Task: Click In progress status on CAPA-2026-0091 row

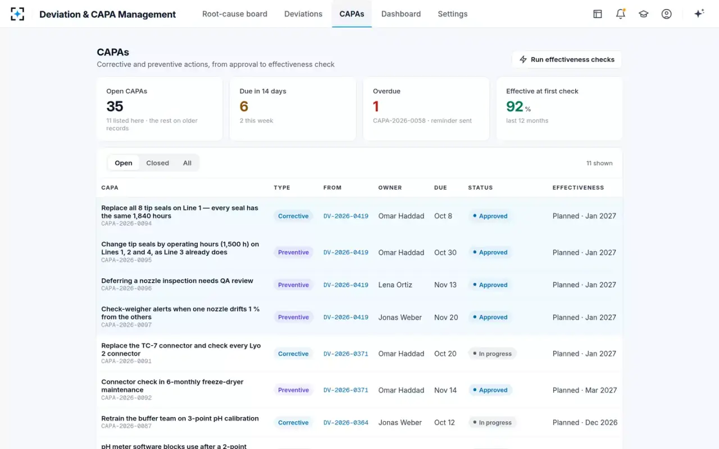Action: (492, 354)
